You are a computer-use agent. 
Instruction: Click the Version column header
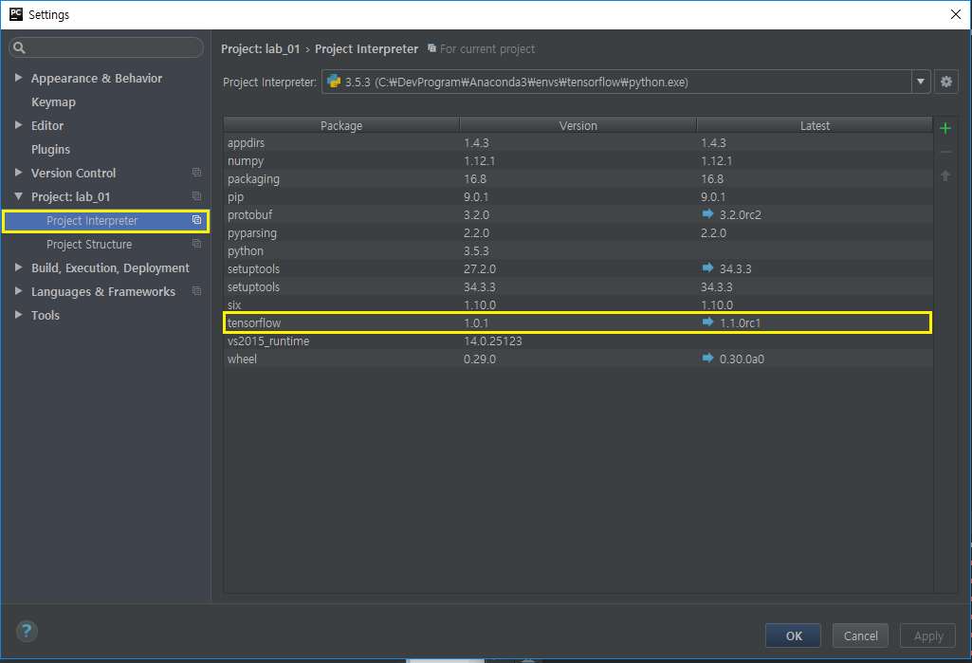click(578, 125)
